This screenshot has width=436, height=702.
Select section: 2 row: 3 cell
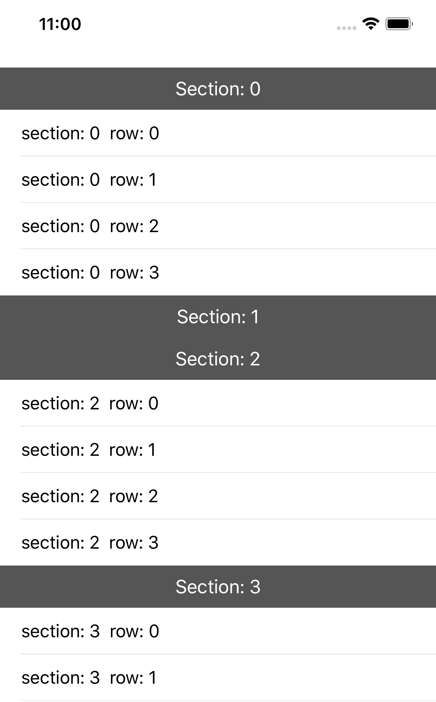pyautogui.click(x=218, y=542)
